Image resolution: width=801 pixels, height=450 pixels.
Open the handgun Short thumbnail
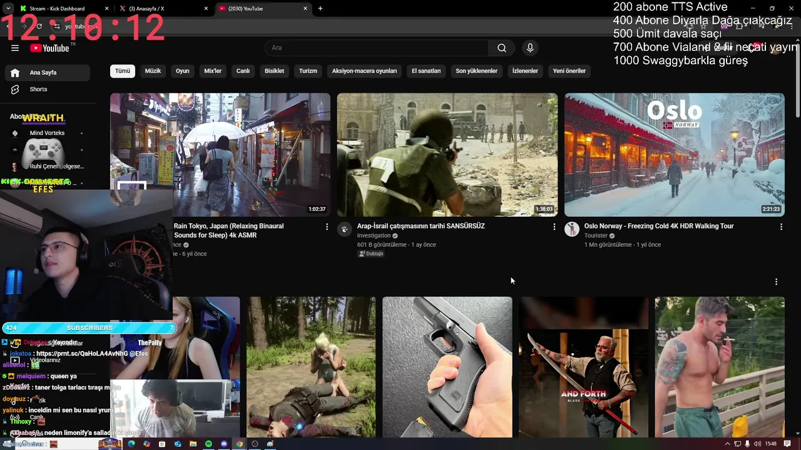pyautogui.click(x=447, y=367)
